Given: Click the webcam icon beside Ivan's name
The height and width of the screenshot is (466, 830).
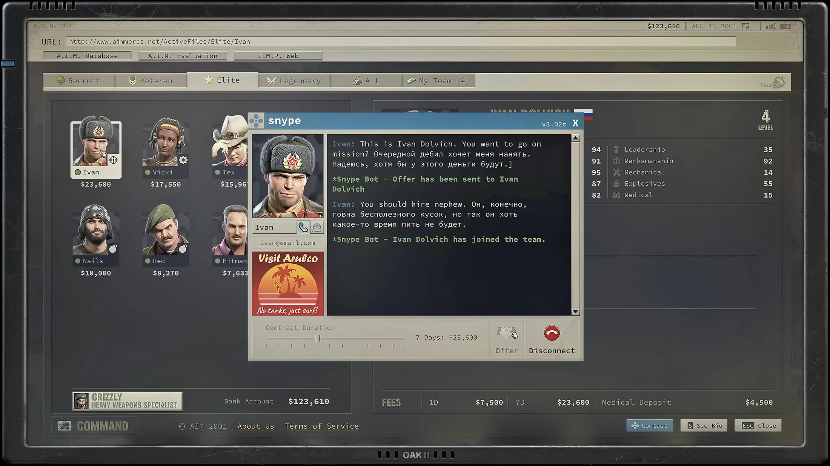Looking at the screenshot, I should [x=317, y=227].
